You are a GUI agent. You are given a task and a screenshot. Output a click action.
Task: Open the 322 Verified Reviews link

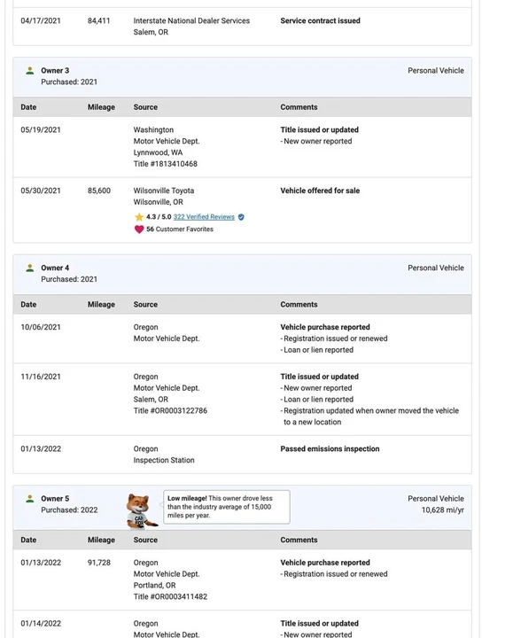(x=204, y=217)
